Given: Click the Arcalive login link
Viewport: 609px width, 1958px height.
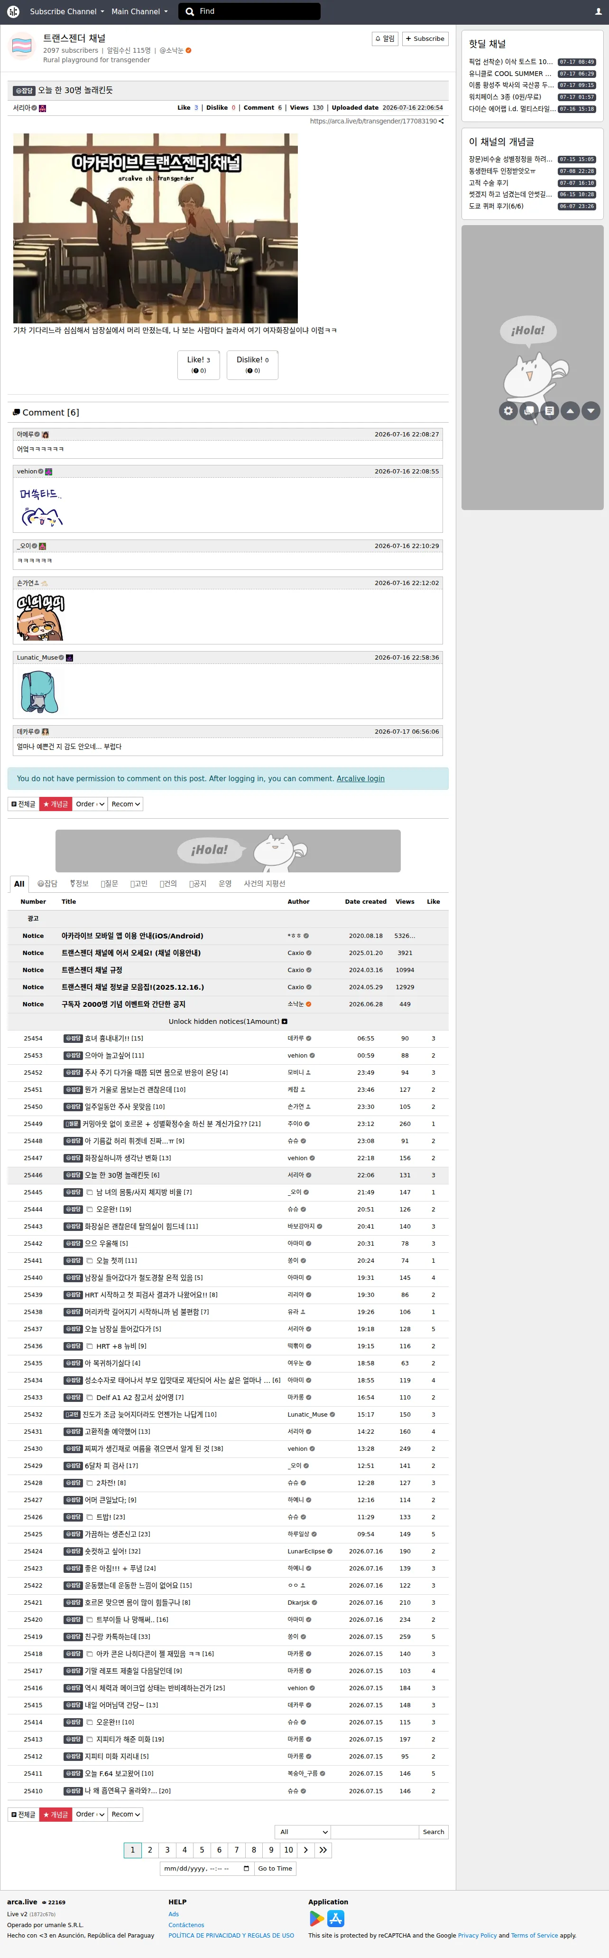Looking at the screenshot, I should click(x=360, y=779).
